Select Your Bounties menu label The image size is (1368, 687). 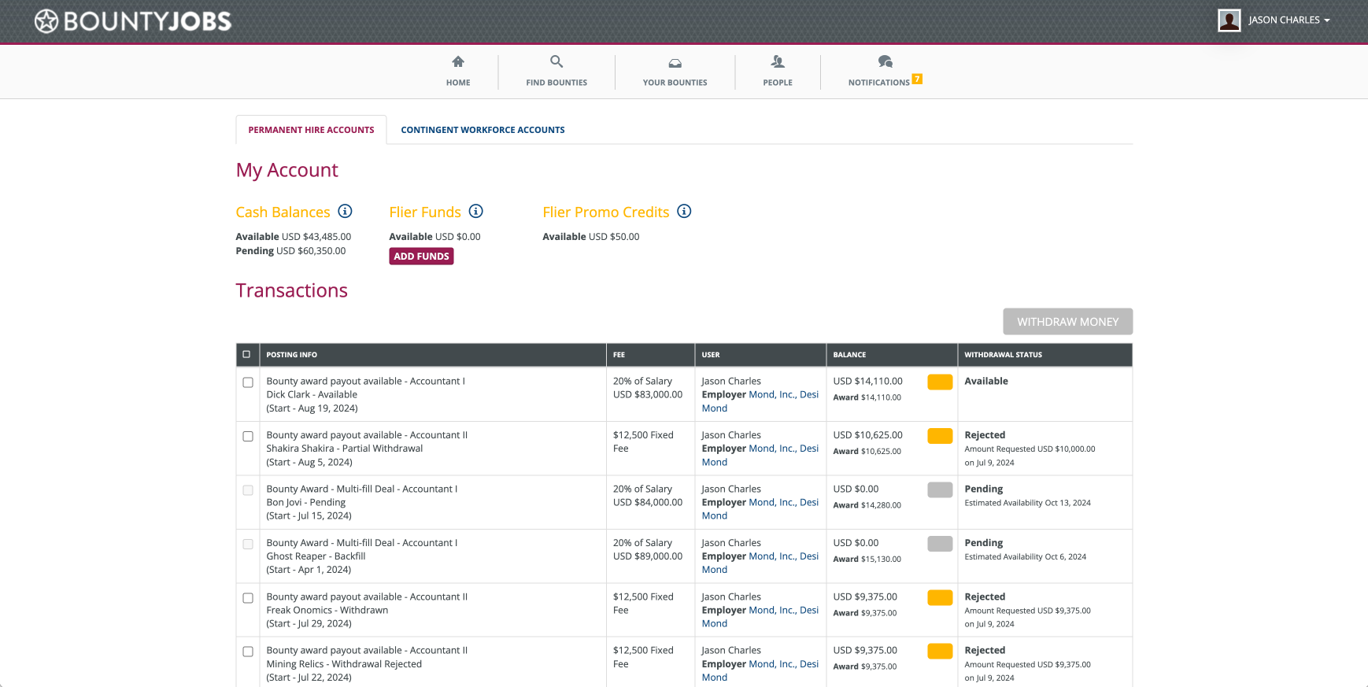pyautogui.click(x=675, y=83)
